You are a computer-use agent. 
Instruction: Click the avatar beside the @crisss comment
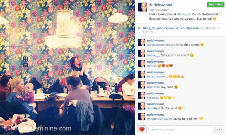pyautogui.click(x=141, y=64)
